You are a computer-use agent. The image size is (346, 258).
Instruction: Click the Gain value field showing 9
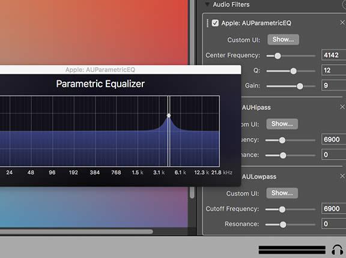[333, 85]
